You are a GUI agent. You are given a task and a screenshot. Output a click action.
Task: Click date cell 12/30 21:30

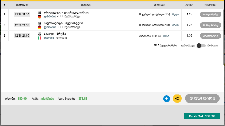pyautogui.click(x=22, y=25)
